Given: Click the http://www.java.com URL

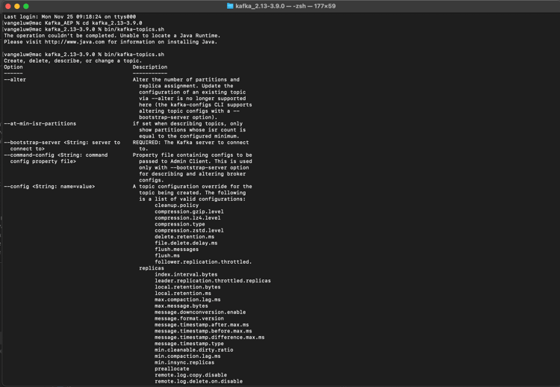Looking at the screenshot, I should coord(75,42).
